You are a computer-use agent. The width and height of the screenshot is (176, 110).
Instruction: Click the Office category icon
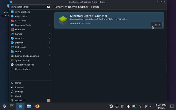point(12,52)
